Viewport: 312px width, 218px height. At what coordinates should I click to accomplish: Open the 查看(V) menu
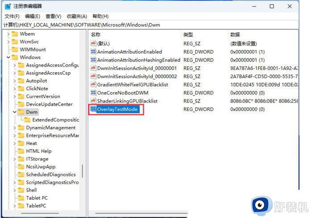[x=53, y=16]
